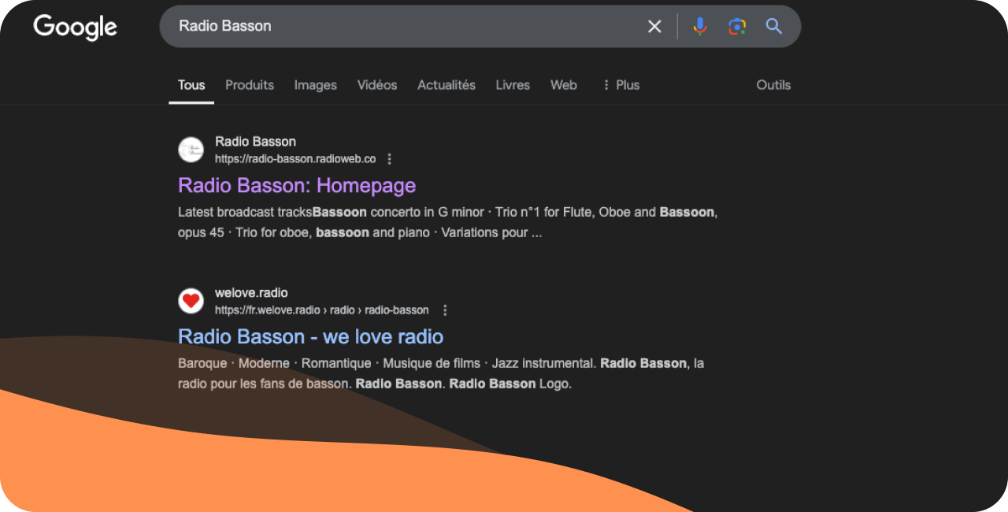
Task: Click the Google logo
Action: (x=75, y=27)
